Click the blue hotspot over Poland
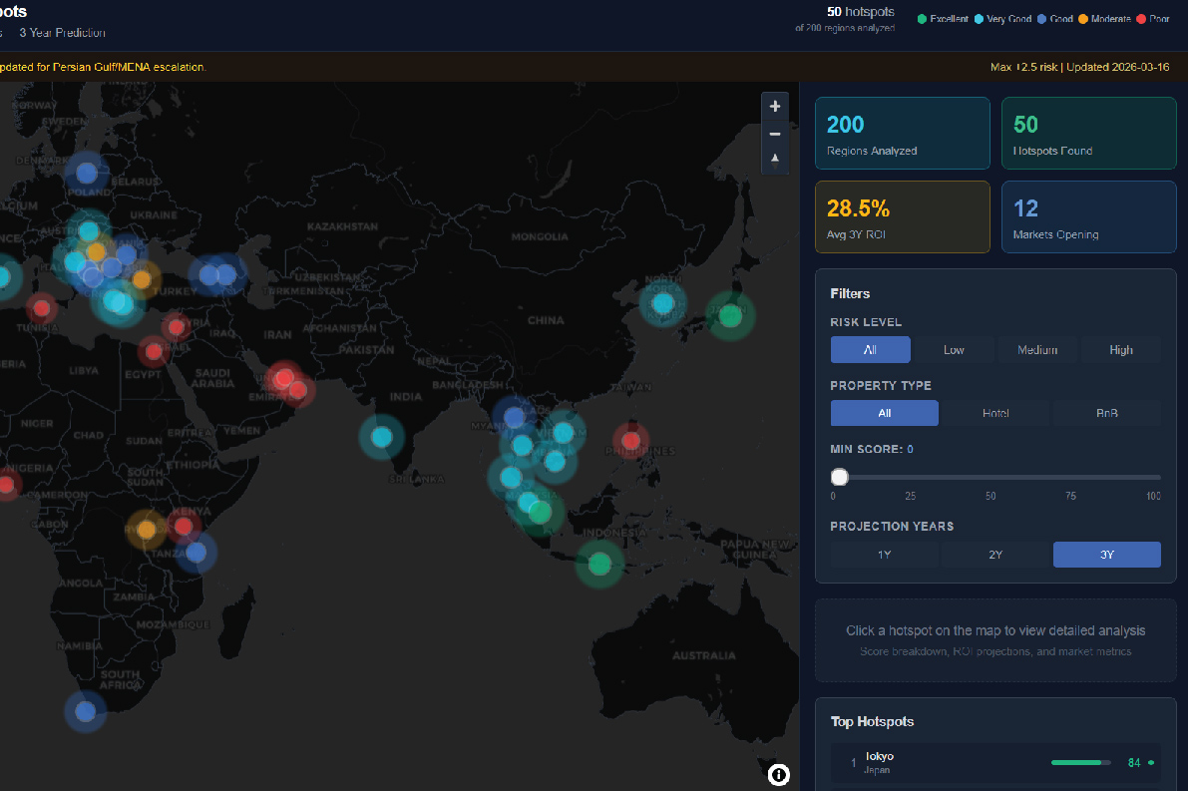1188x791 pixels. pyautogui.click(x=87, y=174)
